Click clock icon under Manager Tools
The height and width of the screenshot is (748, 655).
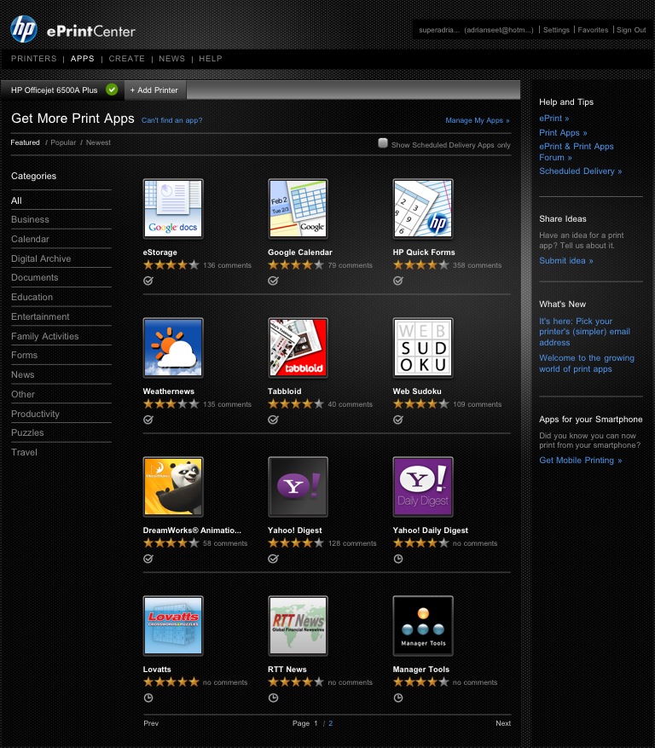coord(398,698)
